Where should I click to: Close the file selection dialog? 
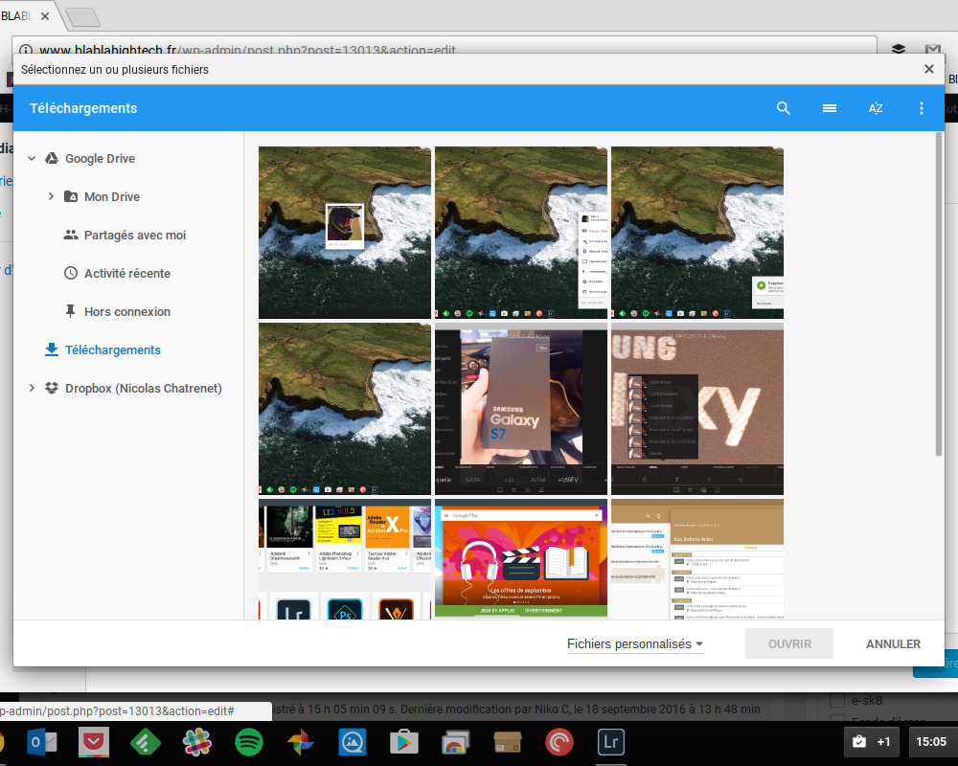coord(928,69)
